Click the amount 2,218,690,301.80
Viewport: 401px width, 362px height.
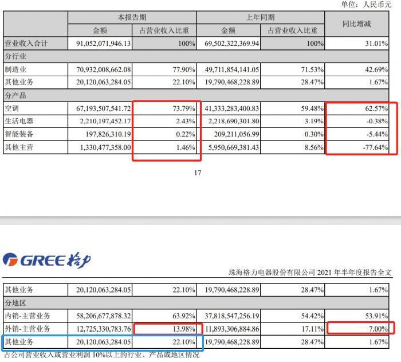[234, 121]
